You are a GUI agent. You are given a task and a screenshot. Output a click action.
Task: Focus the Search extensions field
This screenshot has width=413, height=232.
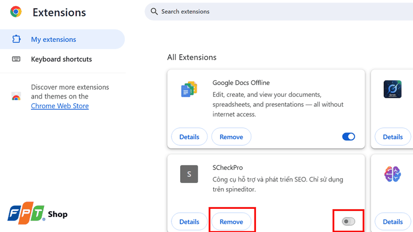279,11
